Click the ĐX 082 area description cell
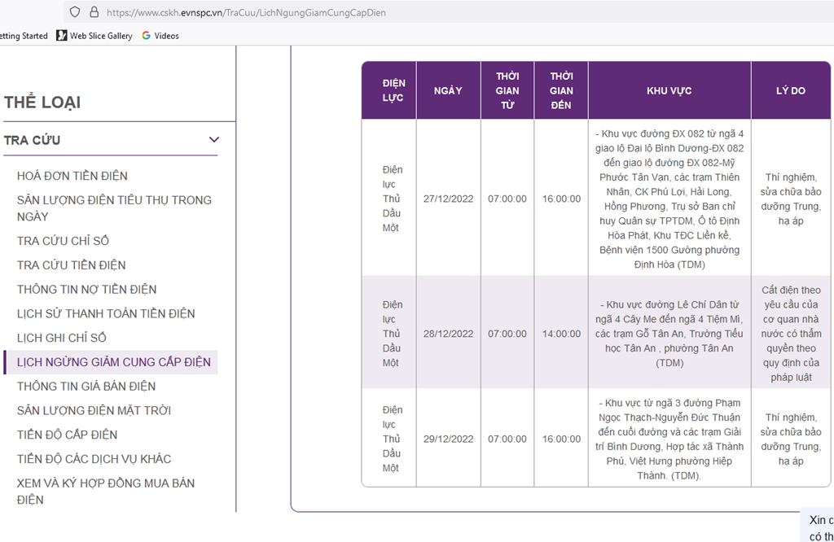This screenshot has width=834, height=542. pyautogui.click(x=669, y=199)
